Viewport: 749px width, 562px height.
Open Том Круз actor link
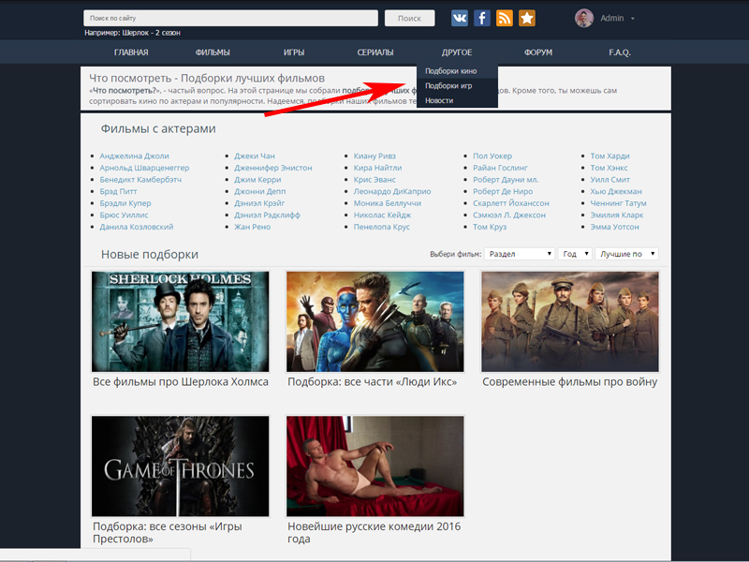tap(490, 227)
